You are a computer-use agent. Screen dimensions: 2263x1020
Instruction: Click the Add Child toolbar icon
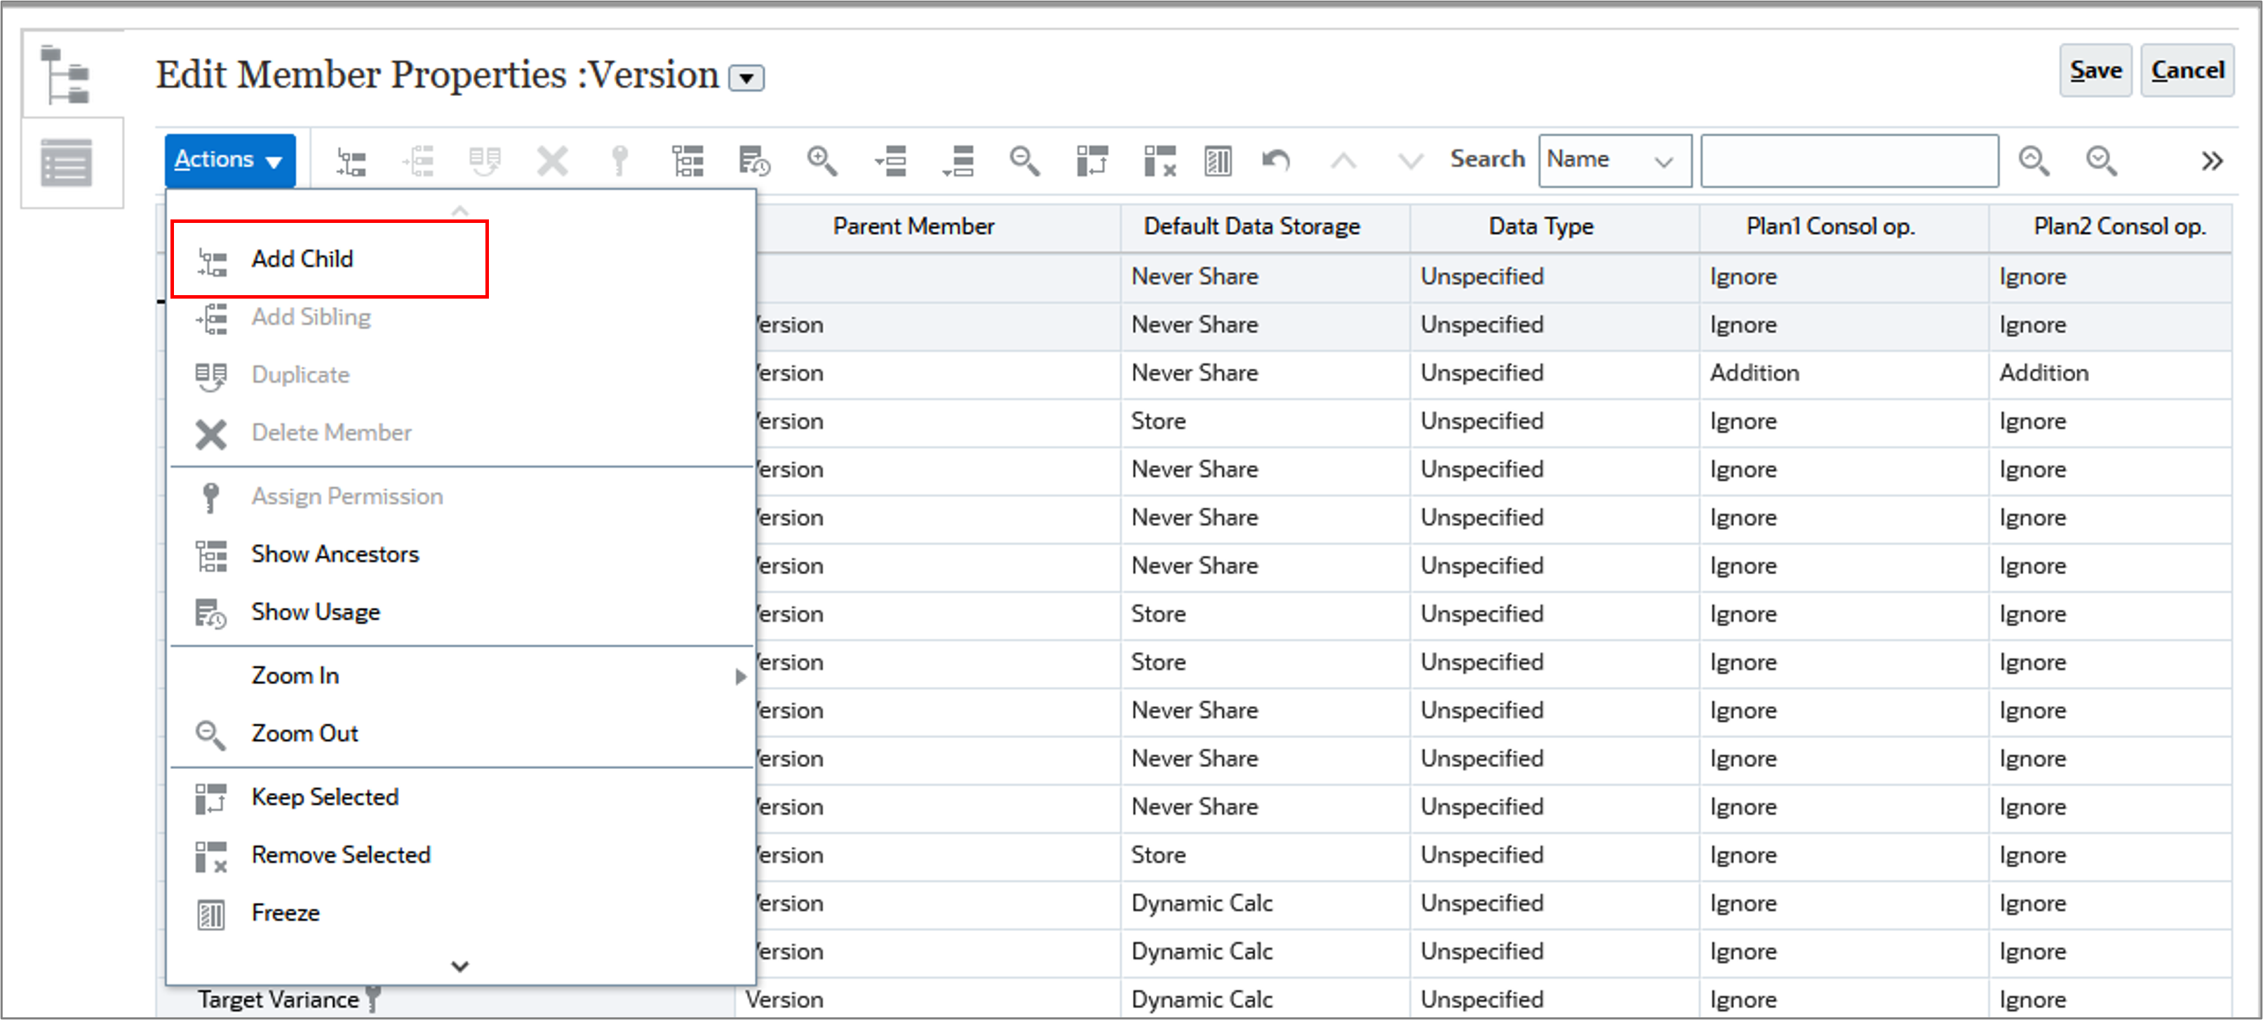pyautogui.click(x=351, y=161)
